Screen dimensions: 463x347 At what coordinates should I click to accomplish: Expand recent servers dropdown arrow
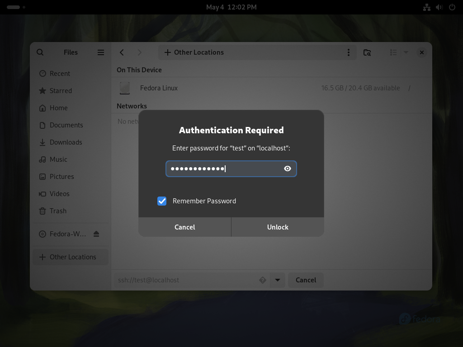(x=278, y=280)
